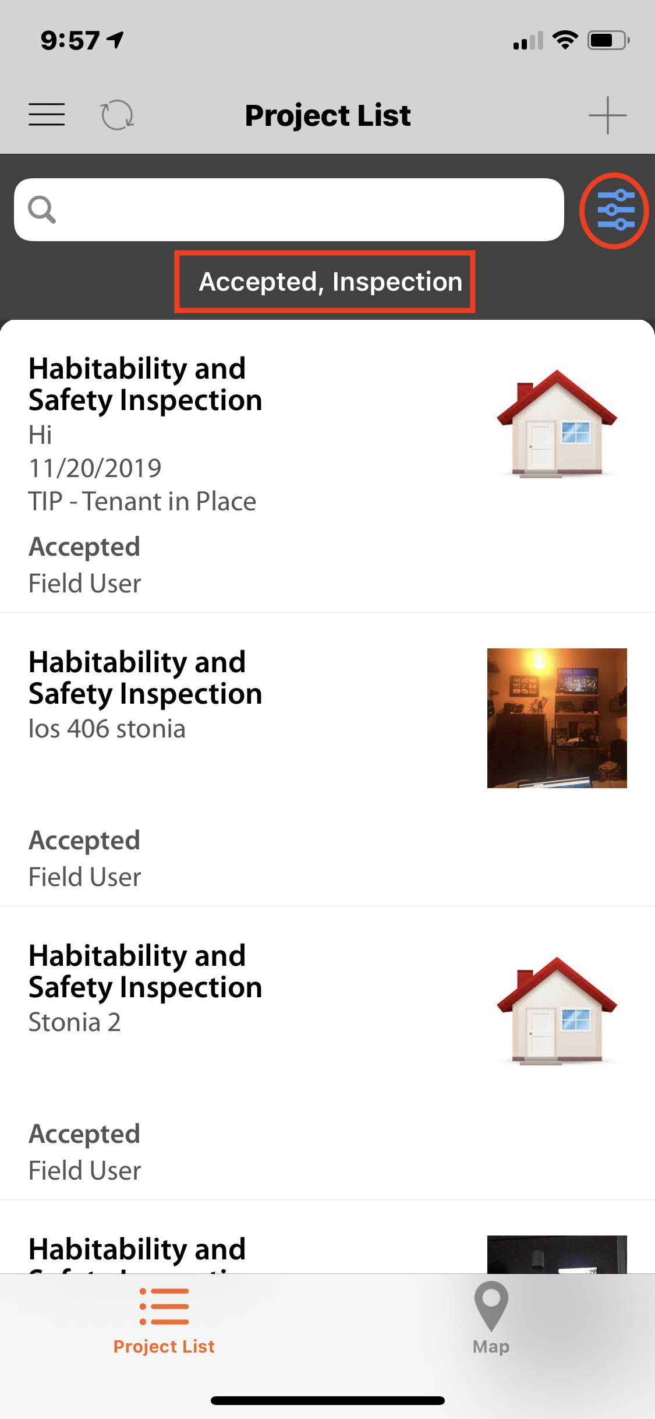Tap TIP - Tenant in Place text
Image resolution: width=655 pixels, height=1419 pixels.
coord(142,502)
